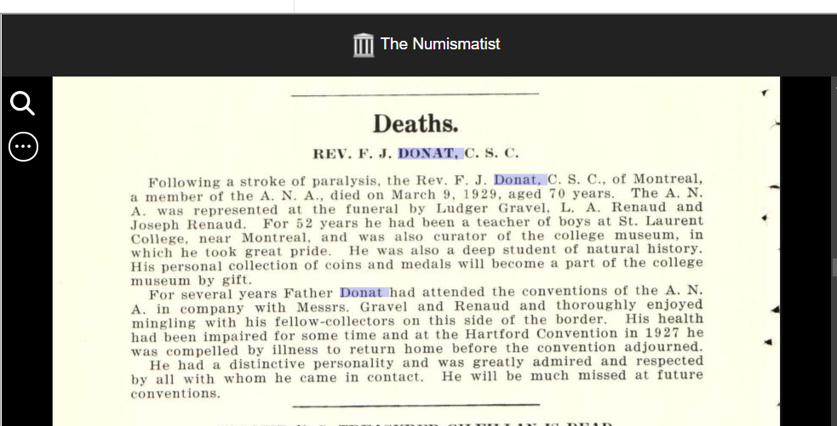Click the date March 9, 1929

tap(447, 194)
